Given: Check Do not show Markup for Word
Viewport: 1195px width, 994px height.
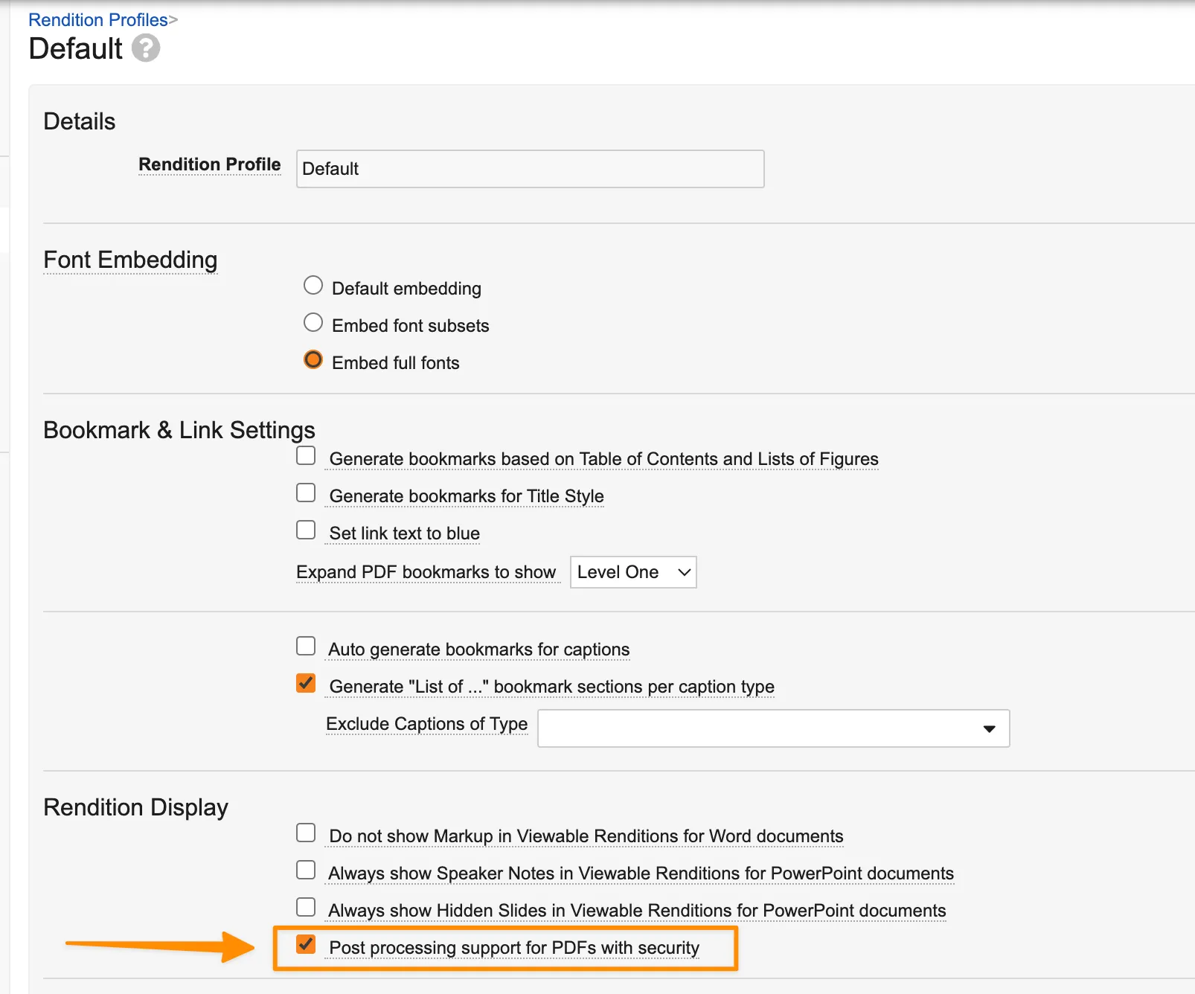Looking at the screenshot, I should coord(306,833).
